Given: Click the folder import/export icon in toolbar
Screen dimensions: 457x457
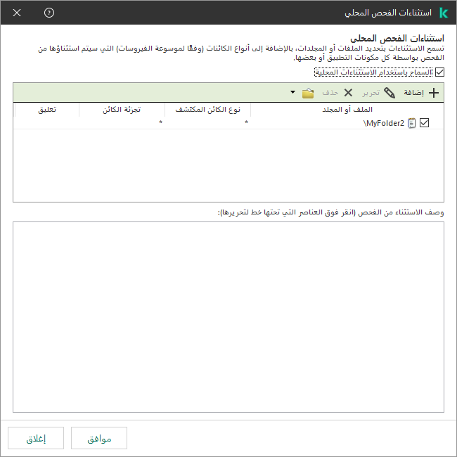Looking at the screenshot, I should pyautogui.click(x=307, y=93).
